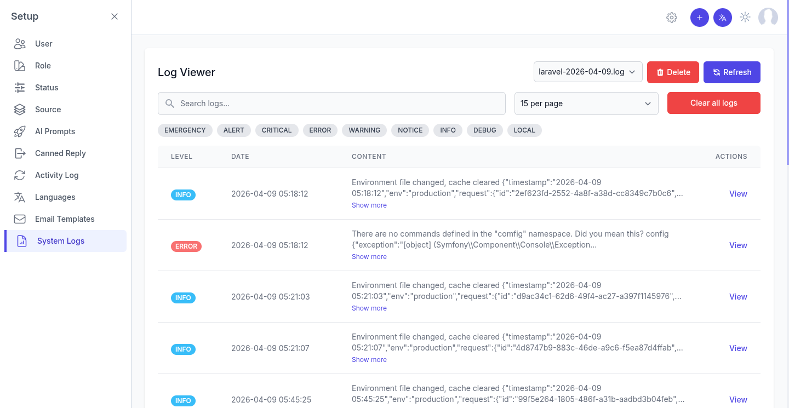
Task: Click the LEVEL column header
Action: point(181,157)
